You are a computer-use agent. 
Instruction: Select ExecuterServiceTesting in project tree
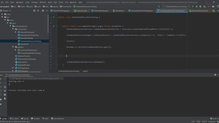[29, 35]
